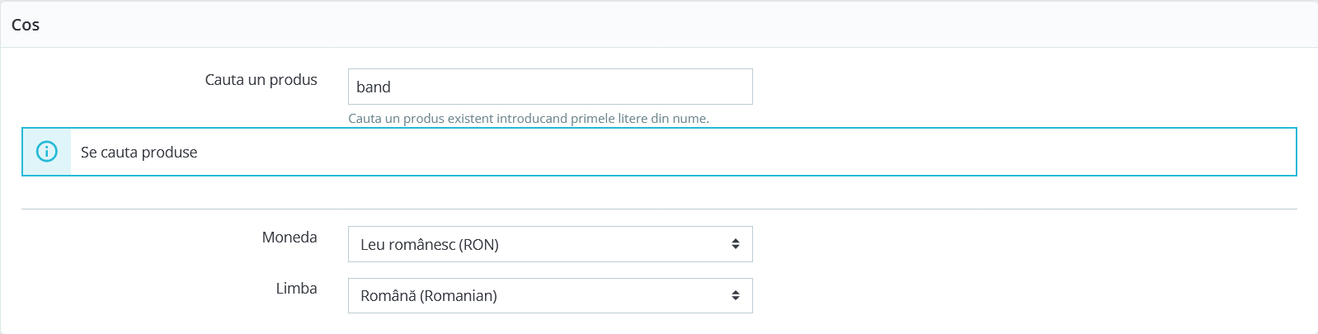Click the horizontal divider above Moneda
Screen dimensions: 1318x334
point(659,209)
